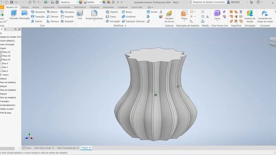The width and height of the screenshot is (276, 155).
Task: Switch to the Esboço ribbon tab
Action: coord(25,7)
